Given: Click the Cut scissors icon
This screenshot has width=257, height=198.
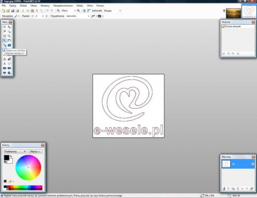Looking at the screenshot, I should point(23,11).
